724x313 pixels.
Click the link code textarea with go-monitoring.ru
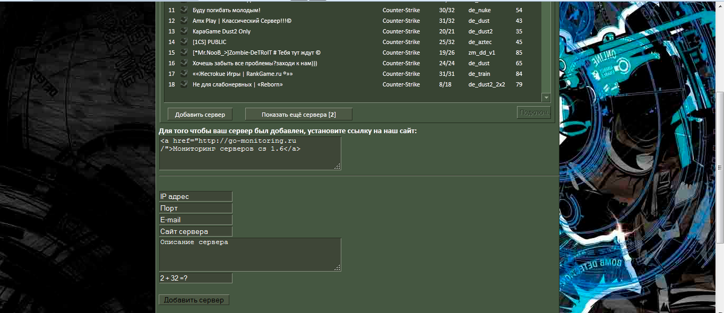pyautogui.click(x=250, y=153)
